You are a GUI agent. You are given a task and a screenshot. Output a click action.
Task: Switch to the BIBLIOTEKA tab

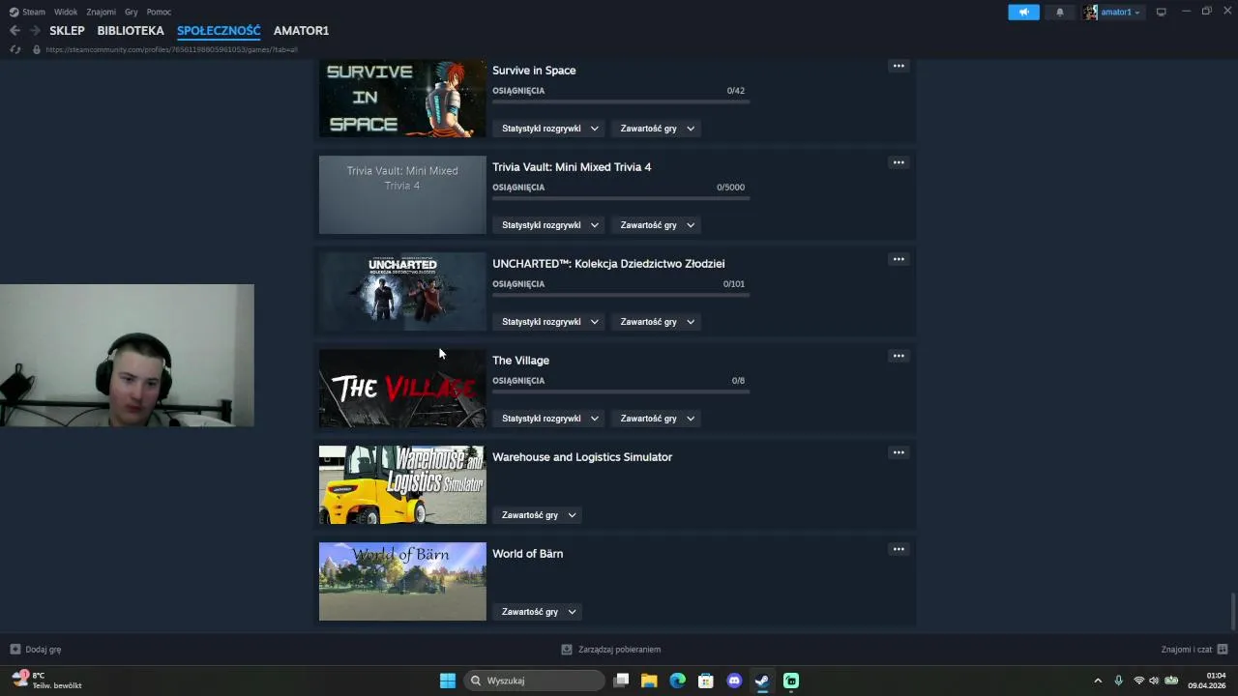tap(131, 31)
